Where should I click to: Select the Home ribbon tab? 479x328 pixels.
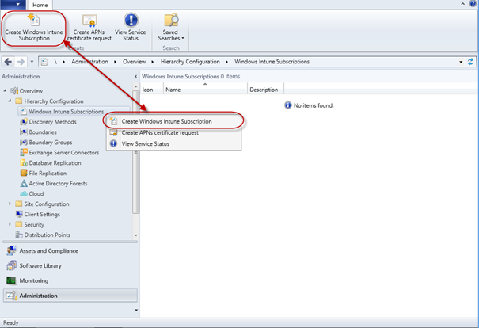pyautogui.click(x=40, y=5)
